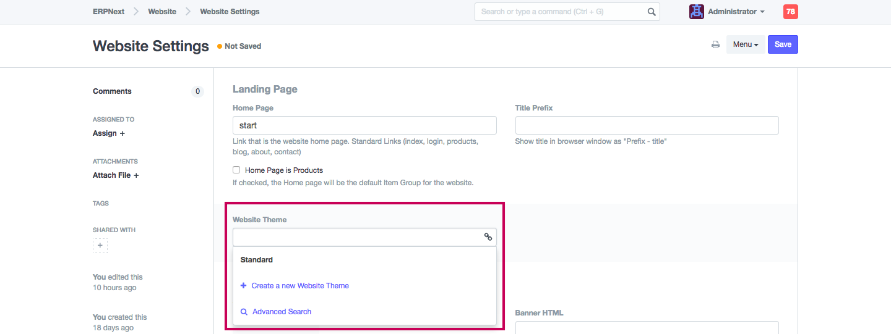Click the Shared With plus box
The width and height of the screenshot is (891, 334).
tap(100, 246)
